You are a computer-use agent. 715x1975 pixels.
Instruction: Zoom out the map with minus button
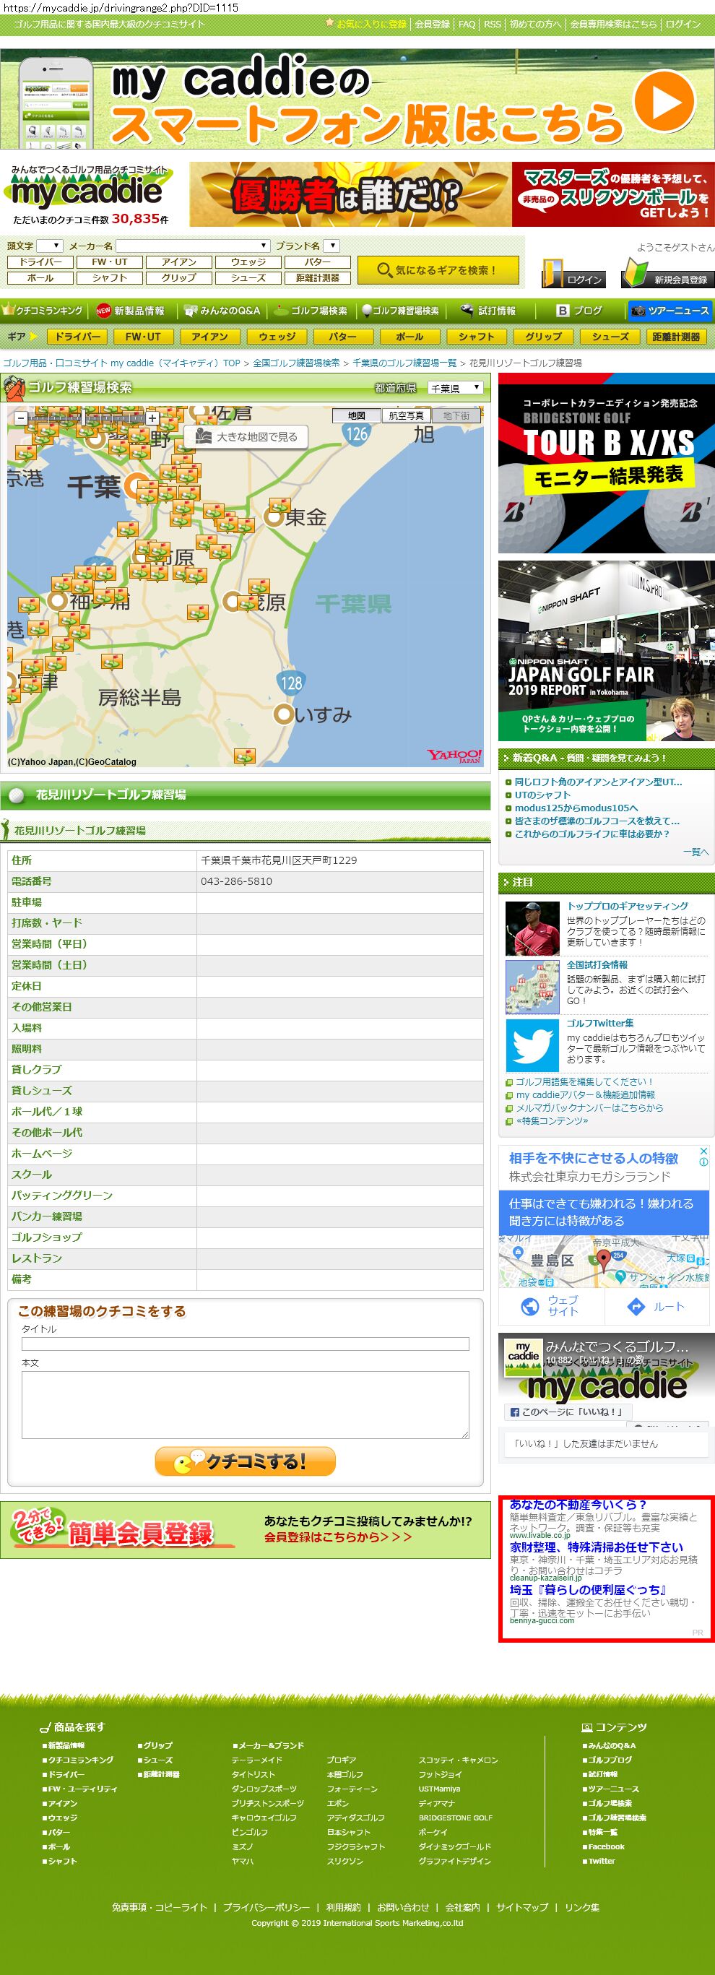21,418
